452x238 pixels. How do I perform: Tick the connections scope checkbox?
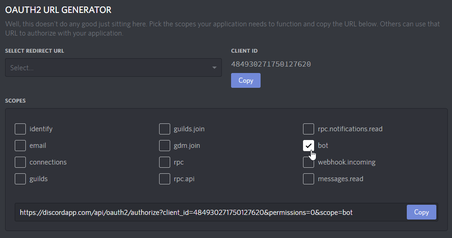20,162
